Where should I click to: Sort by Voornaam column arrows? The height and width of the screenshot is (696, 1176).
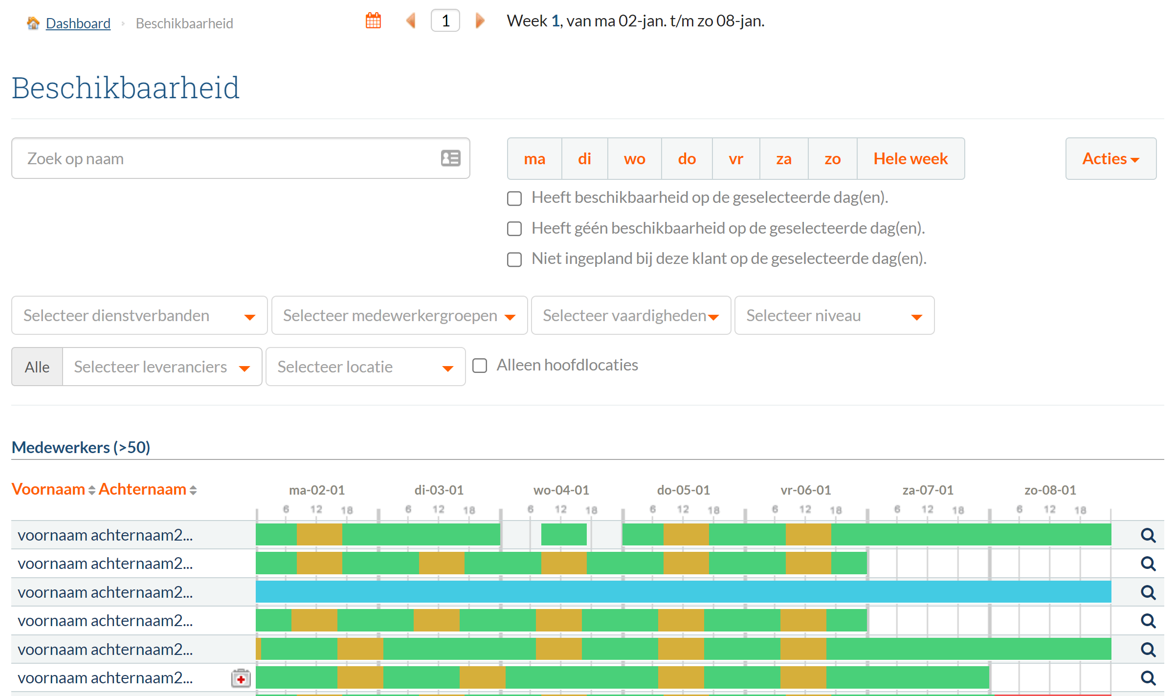[91, 490]
